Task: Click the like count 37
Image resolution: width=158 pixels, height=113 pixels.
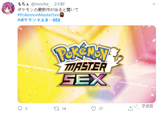Action: (101, 109)
